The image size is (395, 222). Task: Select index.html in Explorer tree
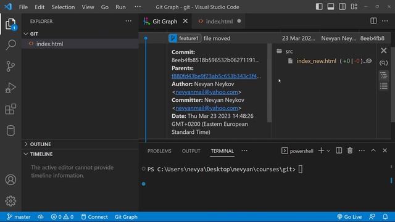coord(80,44)
